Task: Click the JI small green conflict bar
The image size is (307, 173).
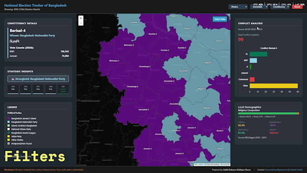Action: pos(251,67)
